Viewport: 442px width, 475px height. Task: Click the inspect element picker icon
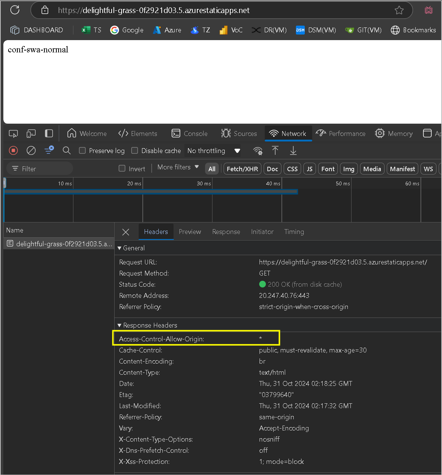point(13,133)
